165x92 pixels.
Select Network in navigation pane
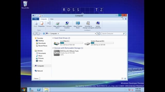[x=39, y=71]
